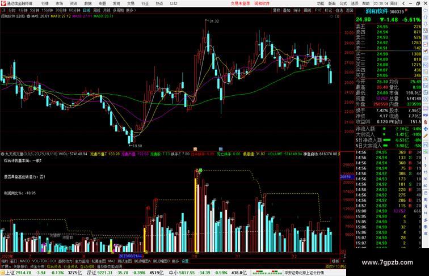Viewport: 429px width, 276px height.
Task: Click the 润和软件 stock name header
Action: point(377,11)
